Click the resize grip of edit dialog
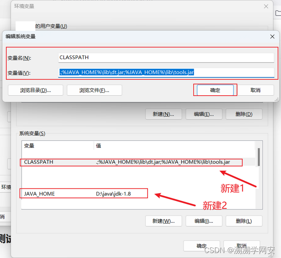This screenshot has height=258, width=281. pyautogui.click(x=276, y=100)
